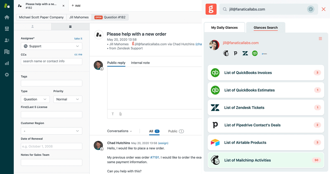Open List of Airtable Products
Image resolution: width=330 pixels, height=174 pixels.
(x=266, y=143)
